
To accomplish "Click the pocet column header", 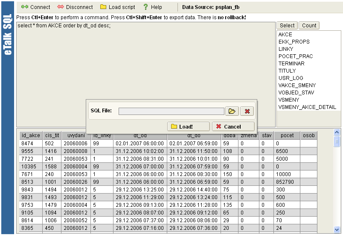I will (287, 135).
